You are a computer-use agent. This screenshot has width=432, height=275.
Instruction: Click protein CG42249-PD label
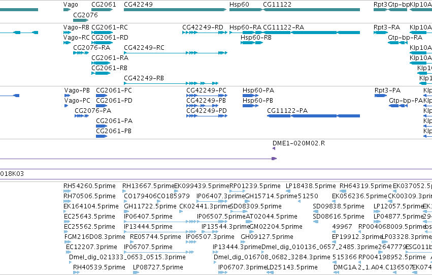point(207,111)
